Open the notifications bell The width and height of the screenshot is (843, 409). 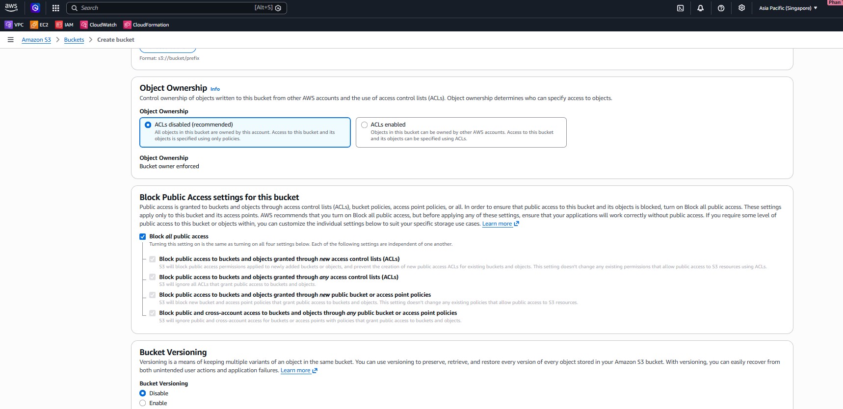[700, 8]
